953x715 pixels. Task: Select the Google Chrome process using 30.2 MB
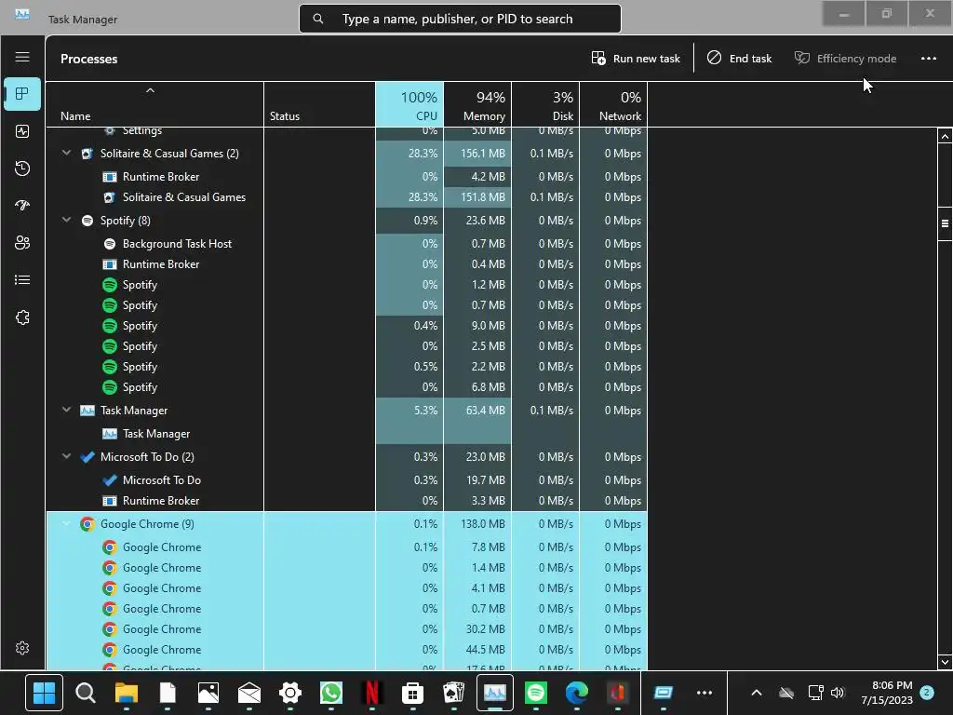346,628
